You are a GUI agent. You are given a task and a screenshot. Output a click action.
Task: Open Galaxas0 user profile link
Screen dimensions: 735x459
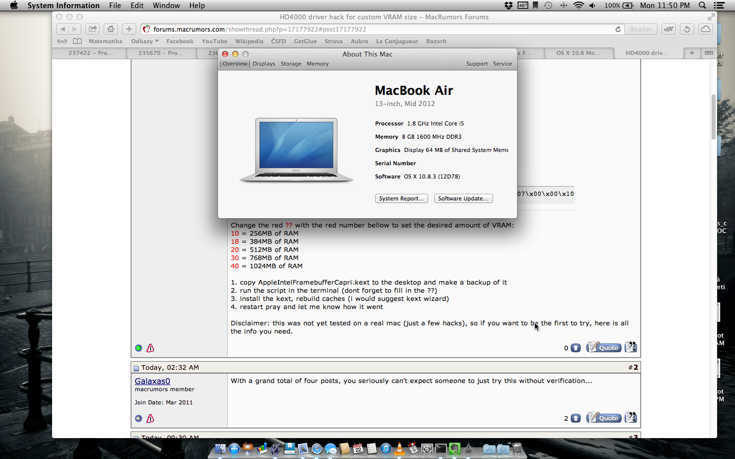(152, 381)
